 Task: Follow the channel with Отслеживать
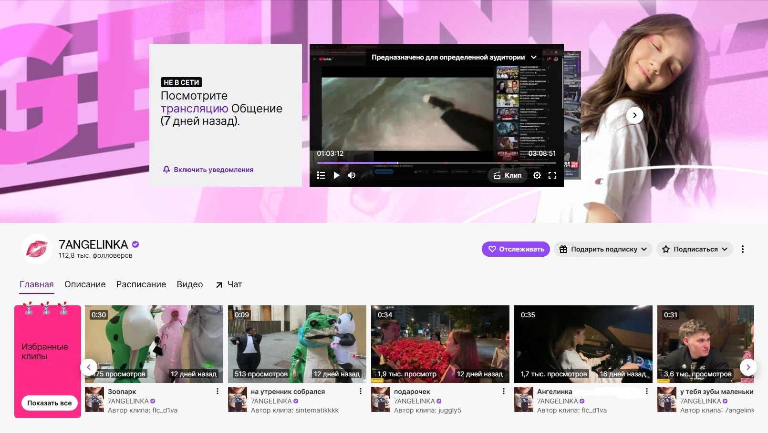[x=516, y=249]
